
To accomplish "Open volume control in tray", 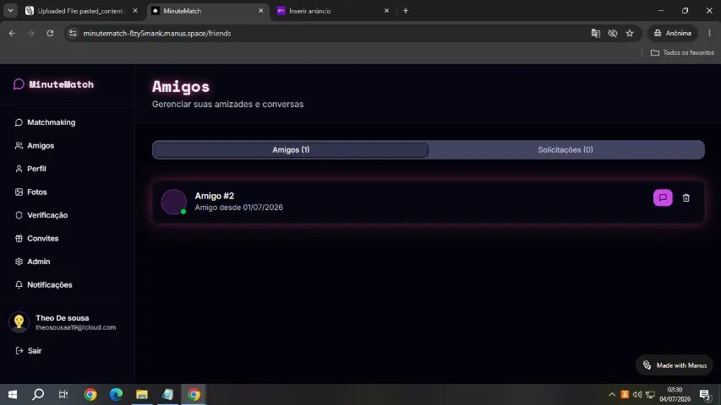I will [x=636, y=394].
